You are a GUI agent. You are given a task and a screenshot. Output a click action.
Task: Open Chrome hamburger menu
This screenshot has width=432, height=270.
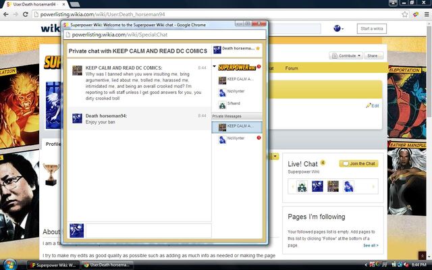point(427,14)
